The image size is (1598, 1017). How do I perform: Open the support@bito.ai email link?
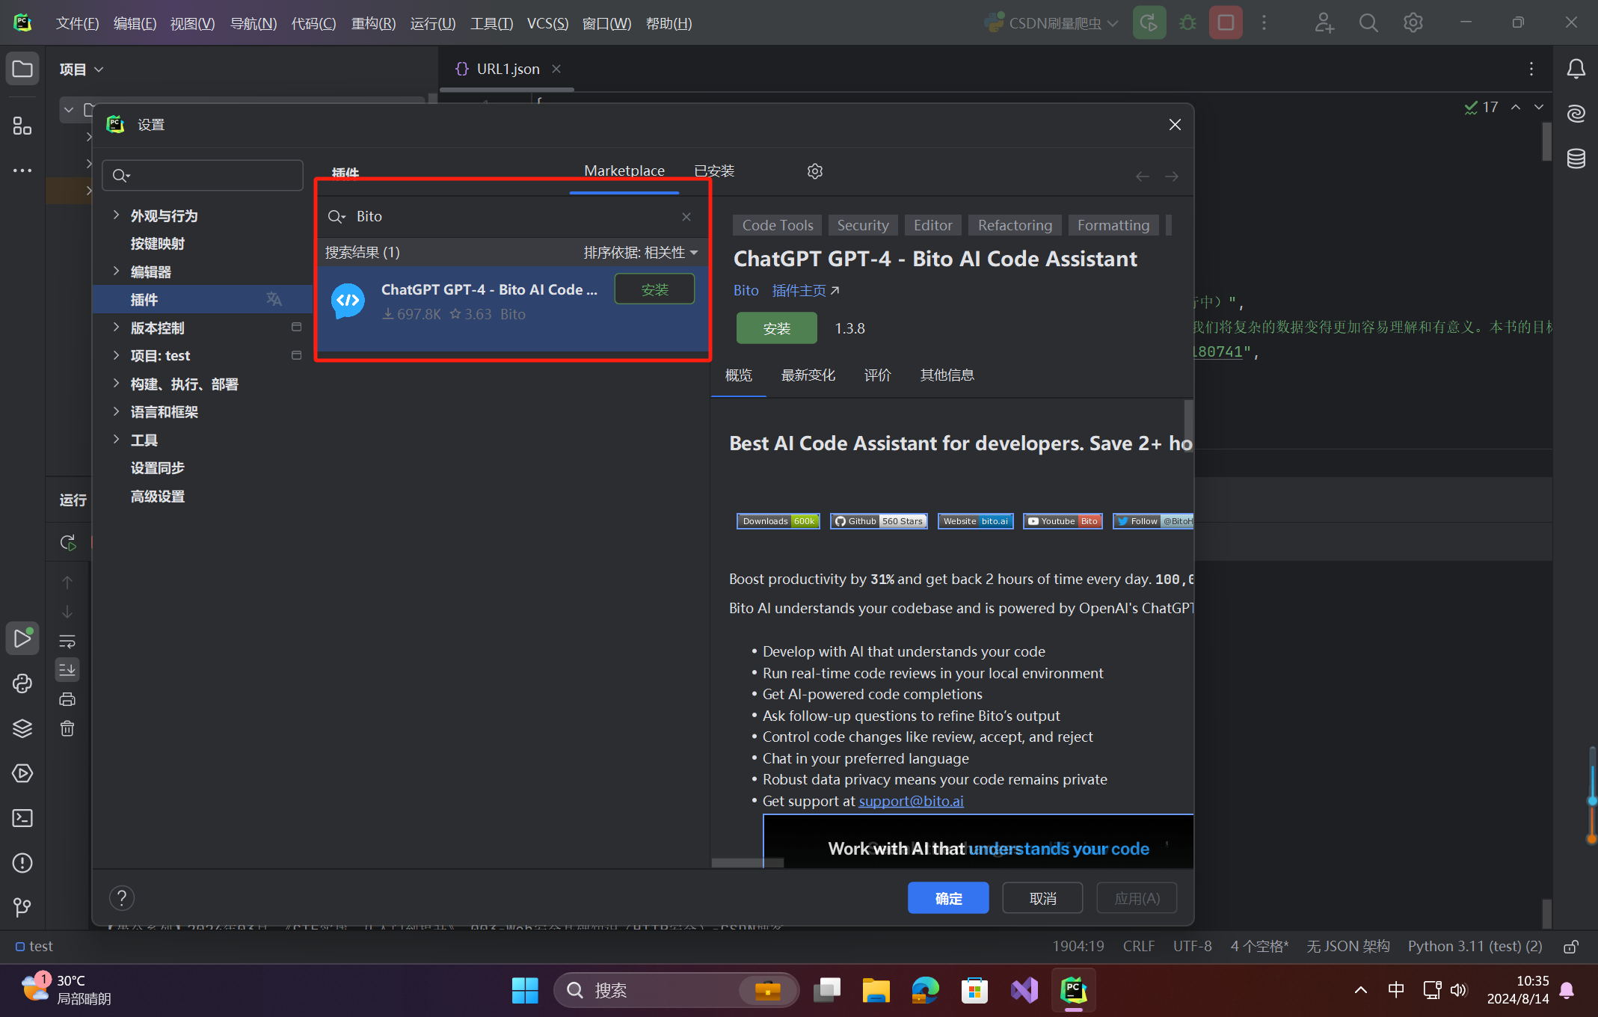[911, 801]
